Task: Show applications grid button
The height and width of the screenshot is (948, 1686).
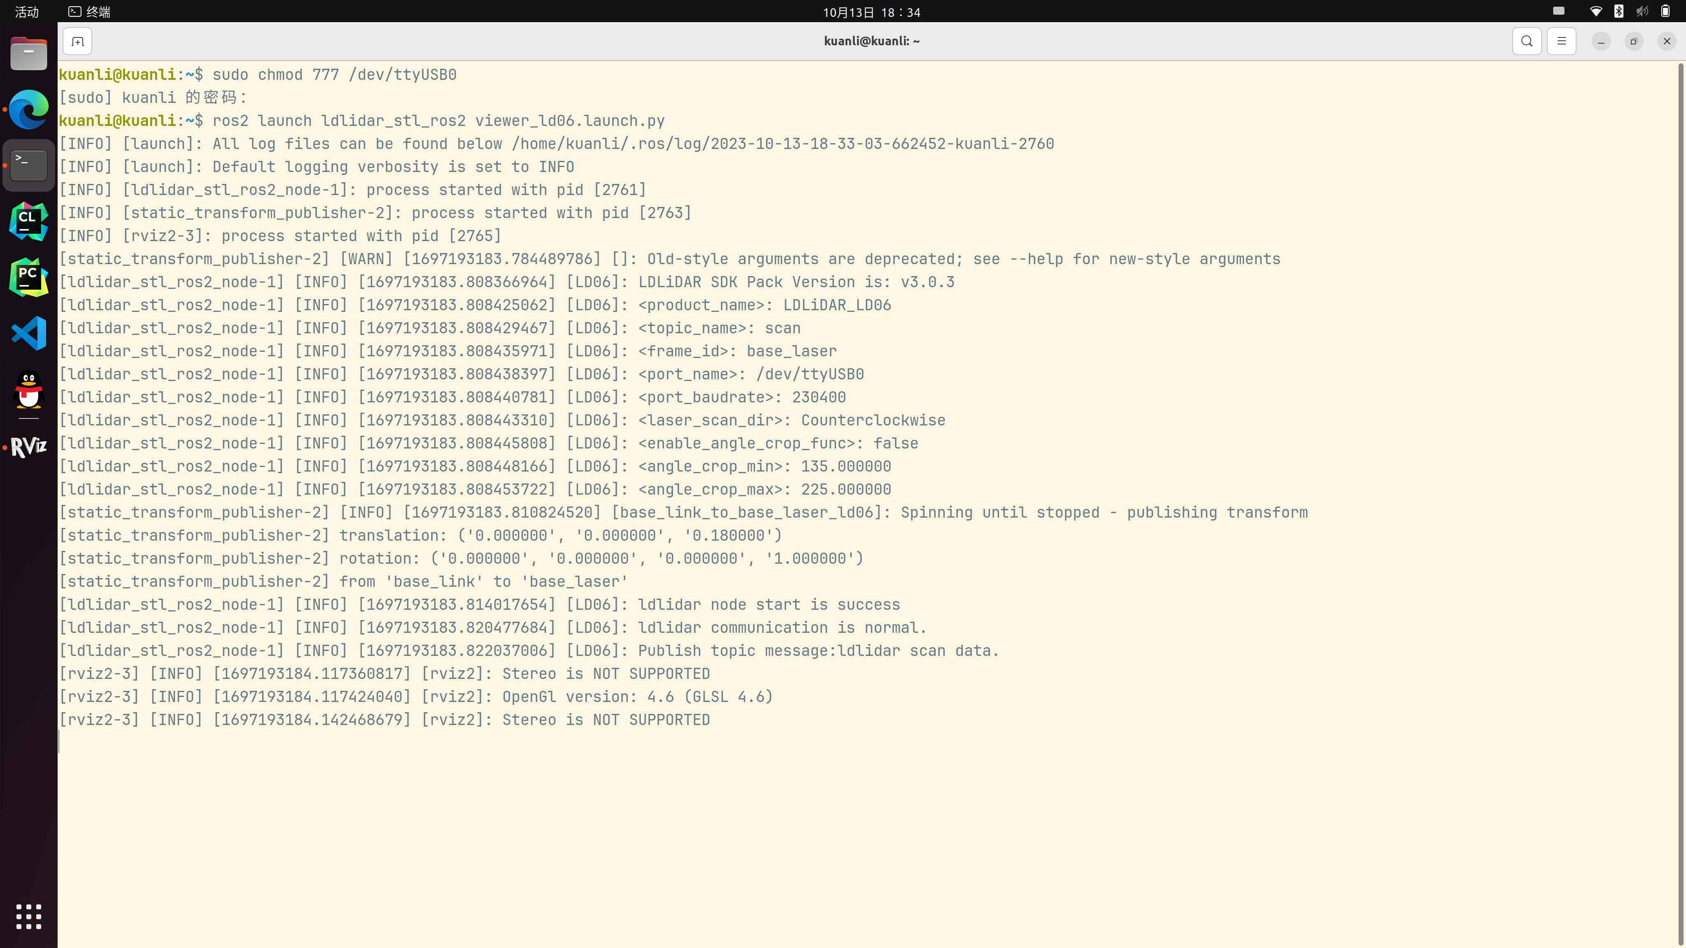Action: point(29,916)
